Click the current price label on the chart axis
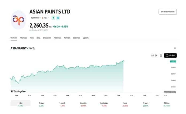The height and width of the screenshot is (114, 186). point(173,61)
